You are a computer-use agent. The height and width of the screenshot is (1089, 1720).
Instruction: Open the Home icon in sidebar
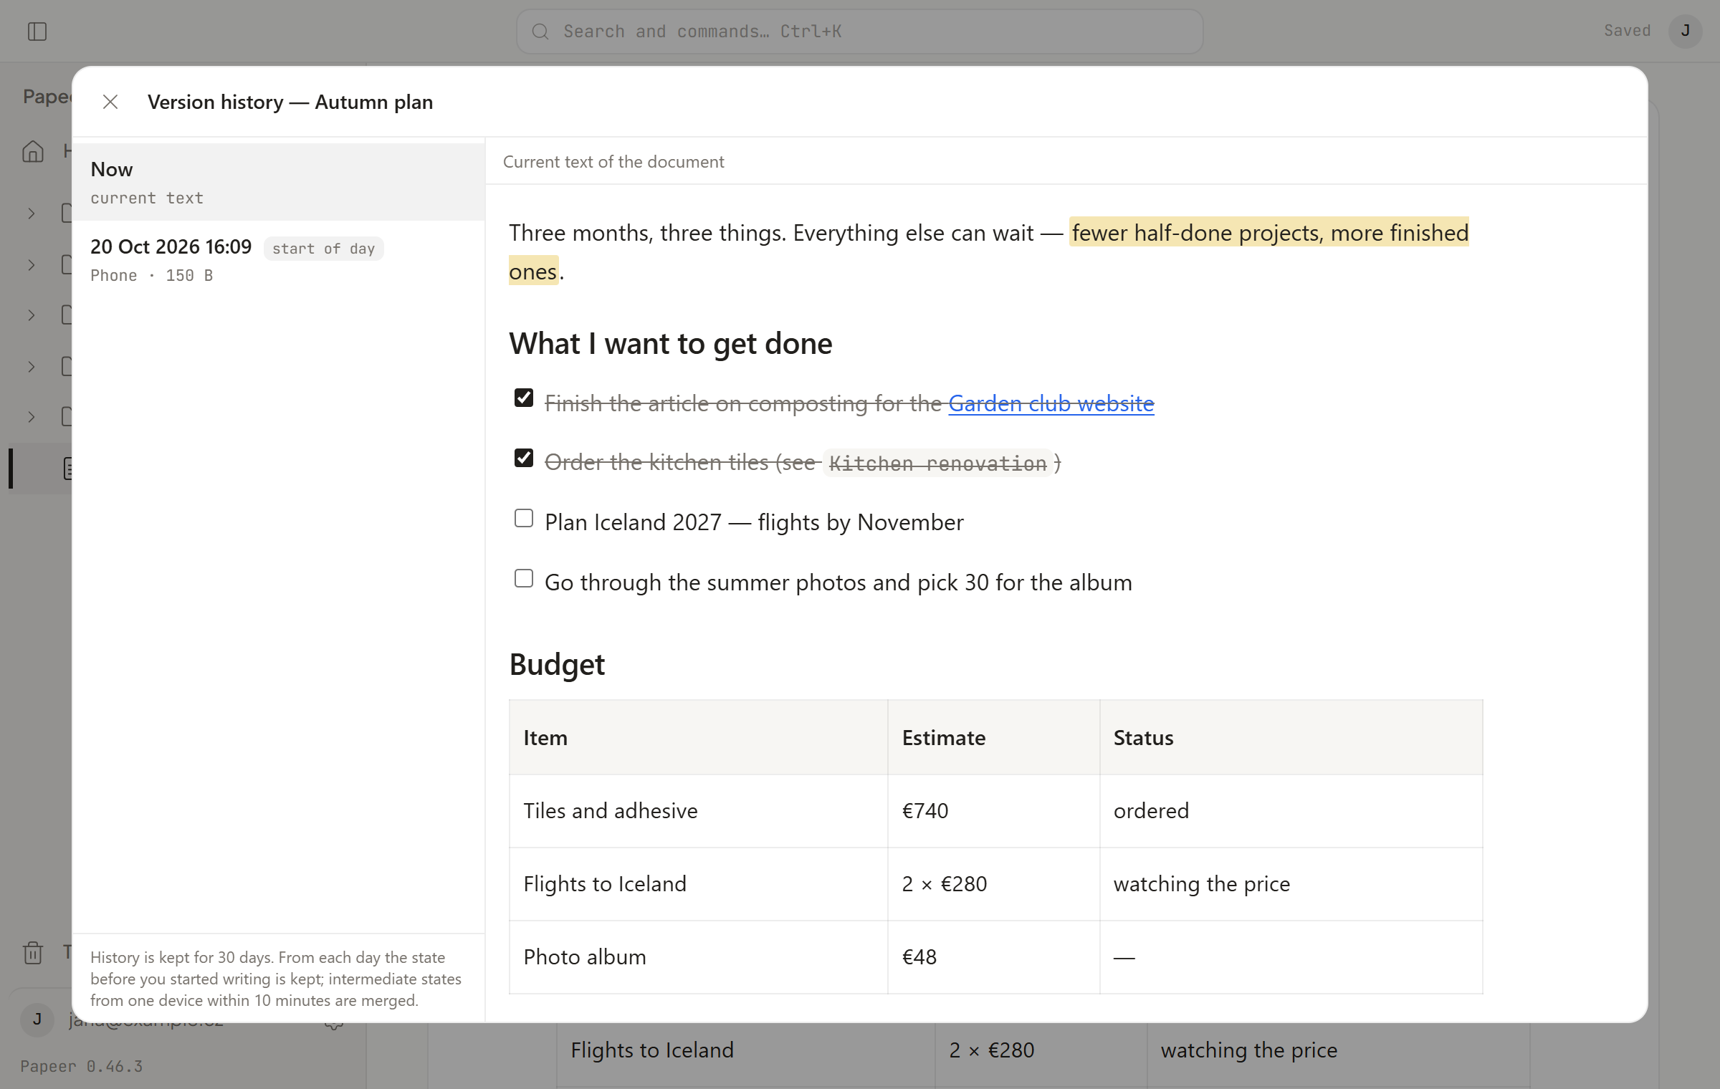point(33,151)
